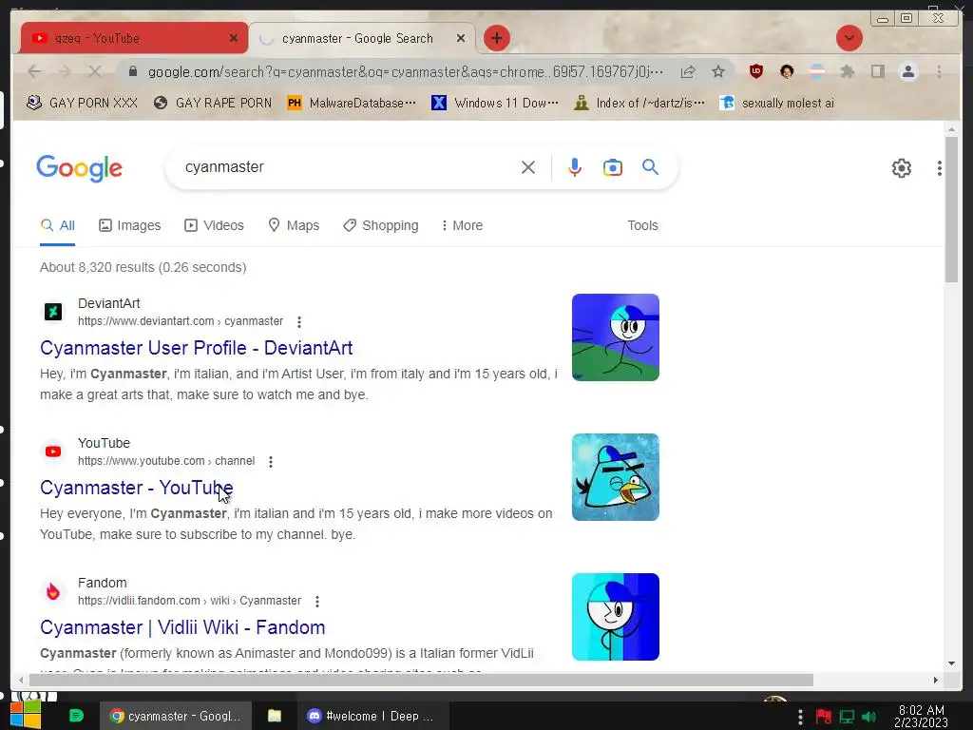This screenshot has width=973, height=730.
Task: Open the blue bird YouTube thumbnail
Action: pyautogui.click(x=615, y=477)
